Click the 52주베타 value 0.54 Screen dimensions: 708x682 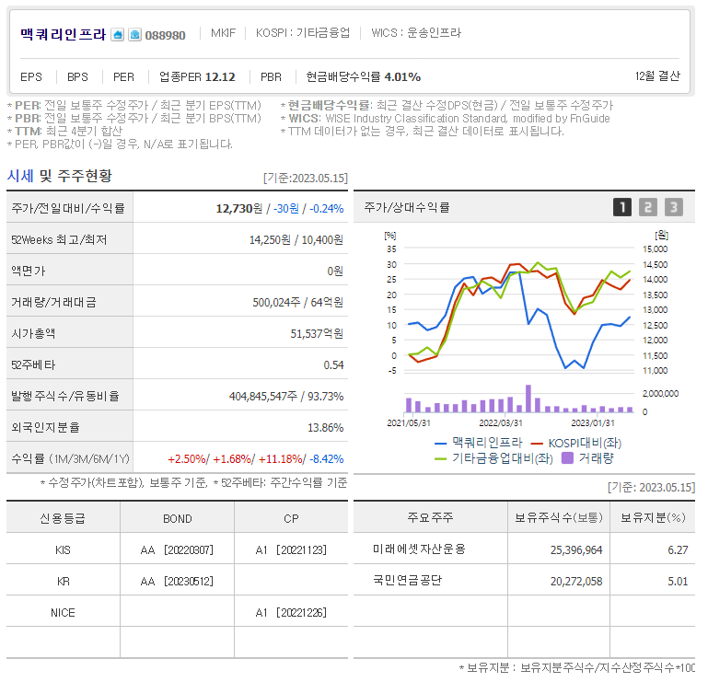[333, 364]
